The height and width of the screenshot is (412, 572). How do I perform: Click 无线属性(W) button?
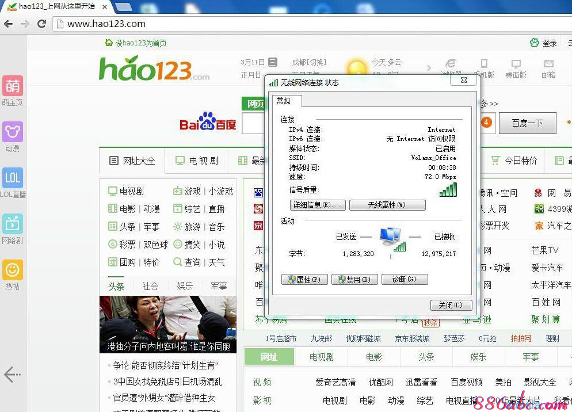click(x=387, y=205)
